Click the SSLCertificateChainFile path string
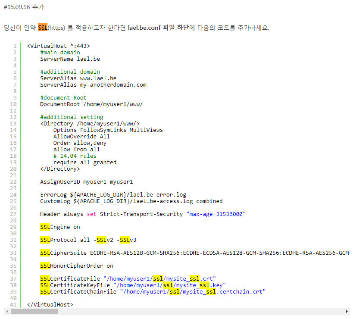The width and height of the screenshot is (353, 319). 193,291
